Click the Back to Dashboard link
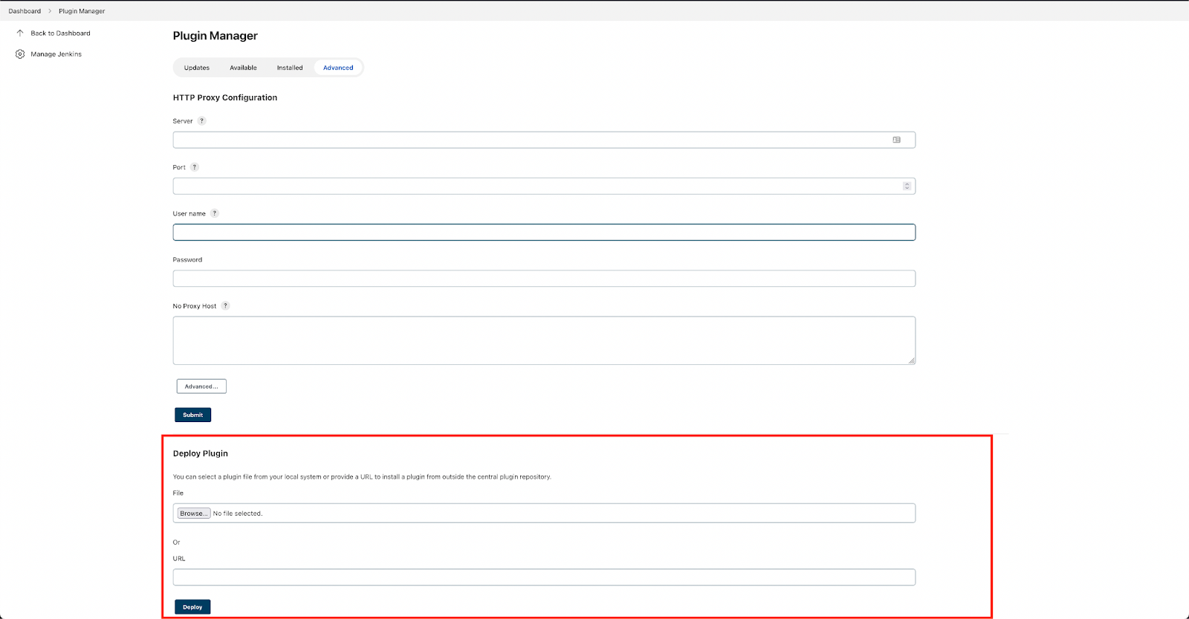 [x=60, y=33]
